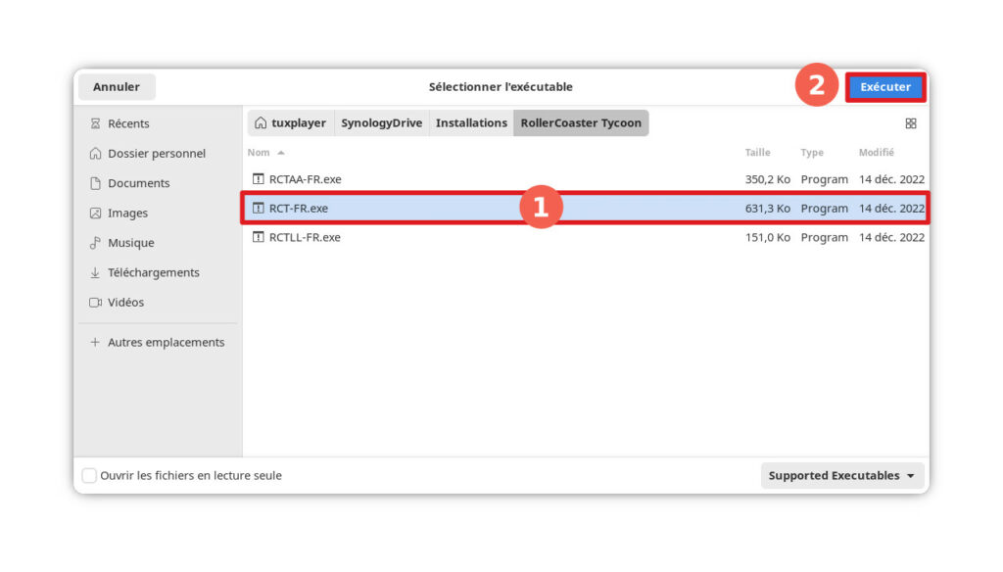
Task: Open Documents in the sidebar
Action: (x=138, y=183)
